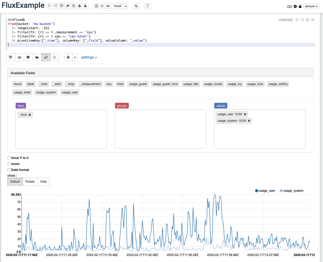Open the download format dropdown arrow
The height and width of the screenshot is (262, 323).
[75, 57]
